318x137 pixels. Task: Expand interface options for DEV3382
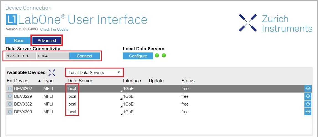122,106
